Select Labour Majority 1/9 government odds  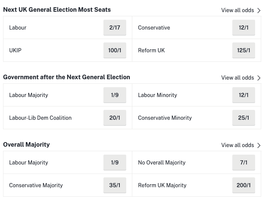tap(114, 95)
